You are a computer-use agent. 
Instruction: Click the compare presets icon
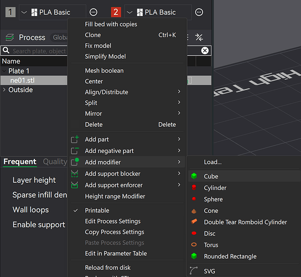click(199, 37)
